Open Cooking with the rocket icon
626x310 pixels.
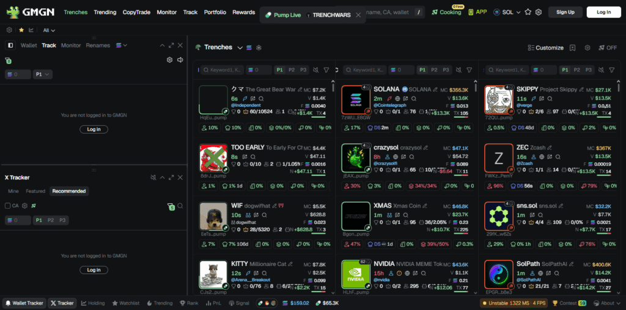tap(446, 12)
